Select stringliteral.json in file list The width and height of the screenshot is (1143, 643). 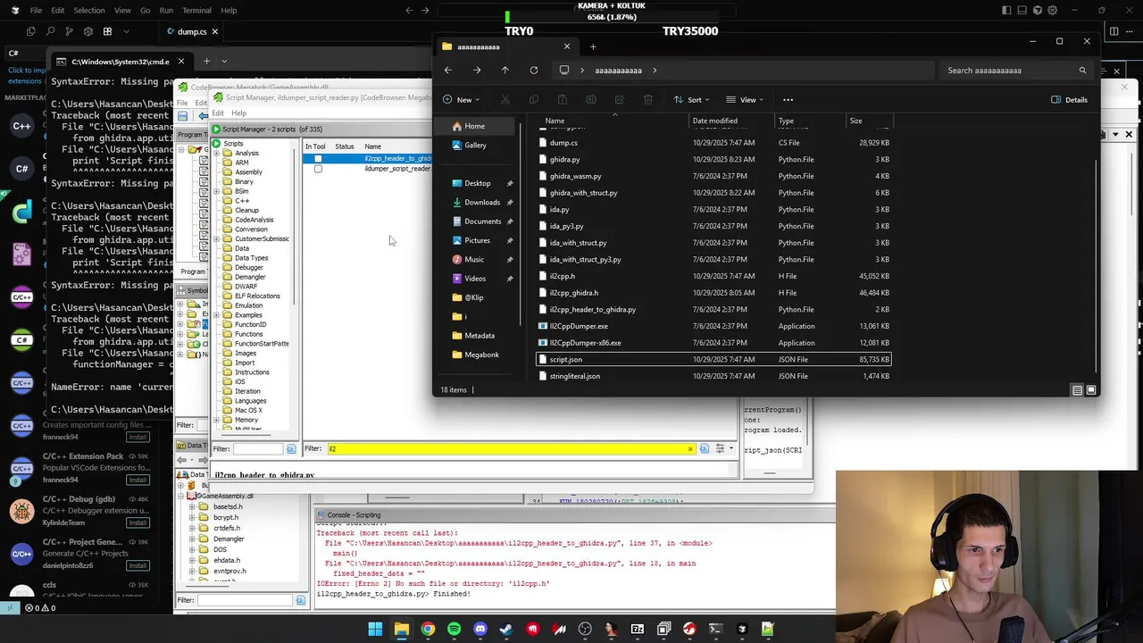click(713, 376)
